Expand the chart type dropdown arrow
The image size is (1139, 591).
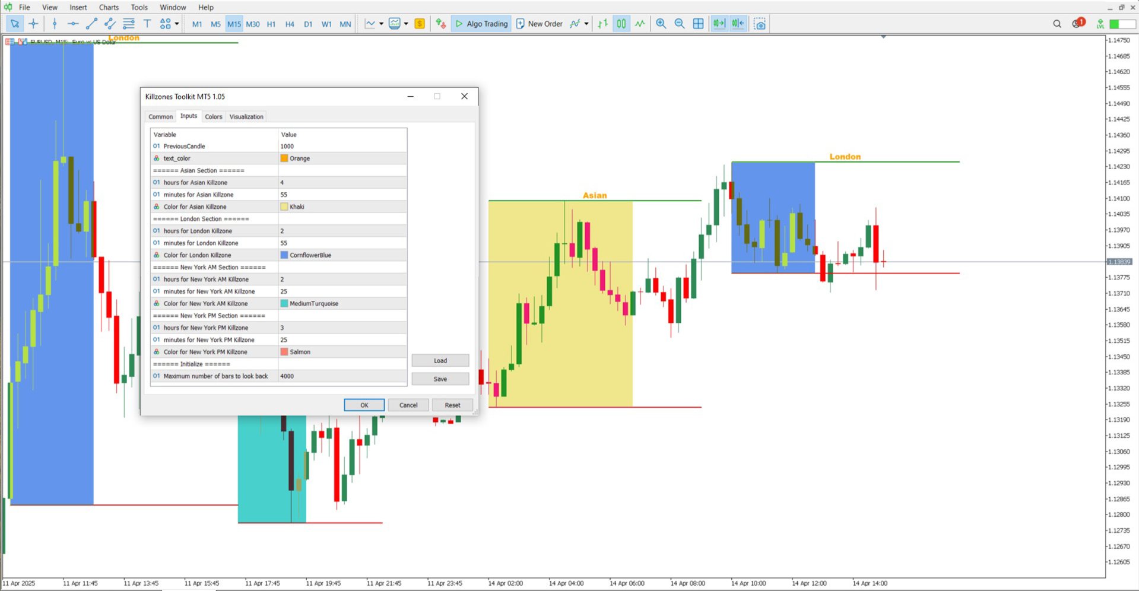click(x=381, y=24)
